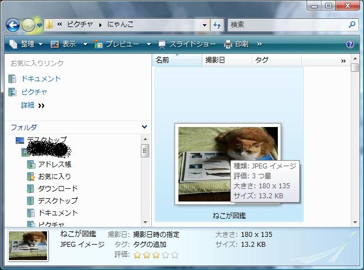Click the folder icon in the address bar
364x270 pixels.
tap(49, 24)
